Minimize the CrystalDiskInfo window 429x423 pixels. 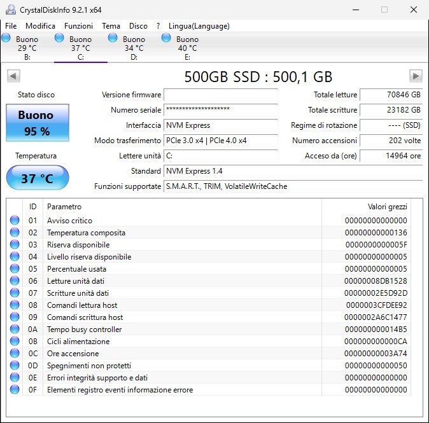356,10
